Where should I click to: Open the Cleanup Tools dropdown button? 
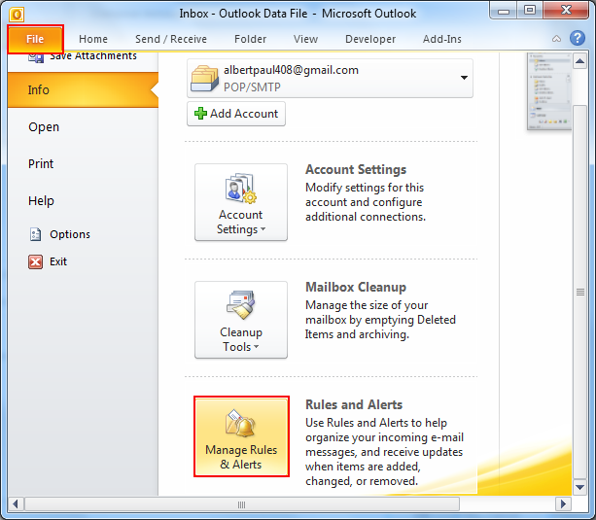241,320
